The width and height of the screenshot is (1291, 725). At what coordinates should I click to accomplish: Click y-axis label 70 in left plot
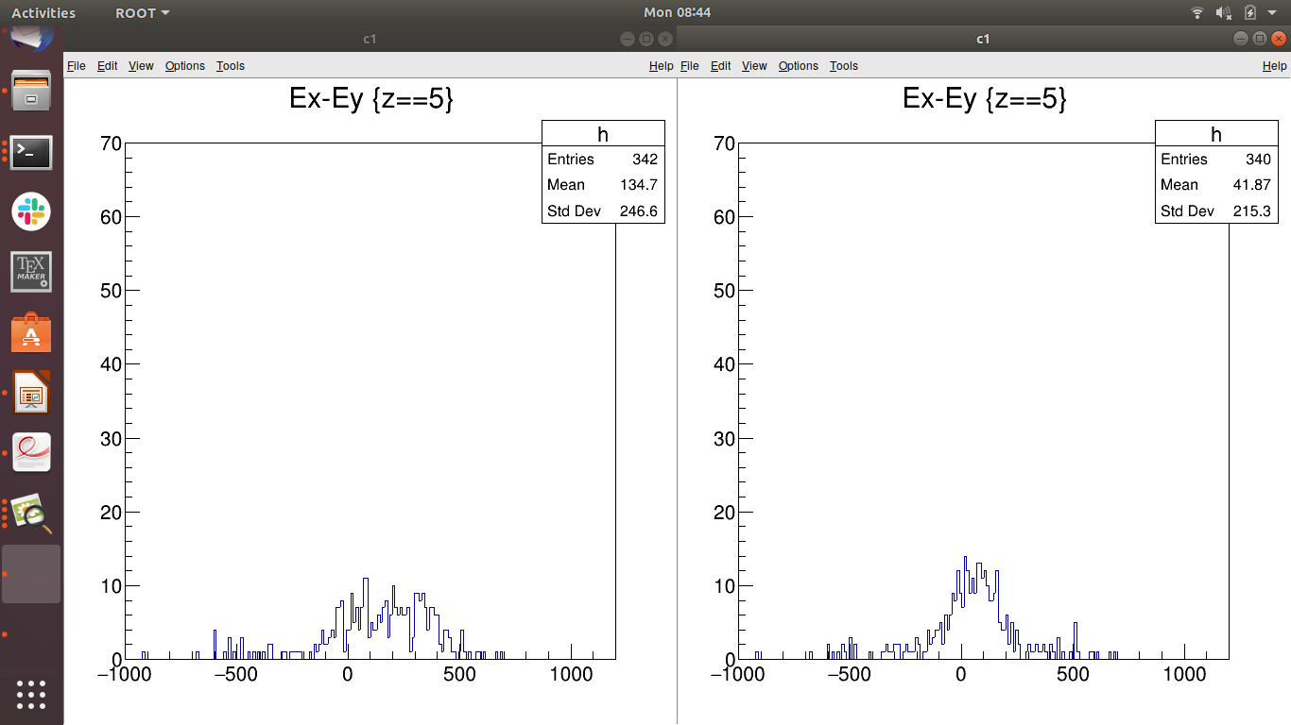tap(111, 143)
